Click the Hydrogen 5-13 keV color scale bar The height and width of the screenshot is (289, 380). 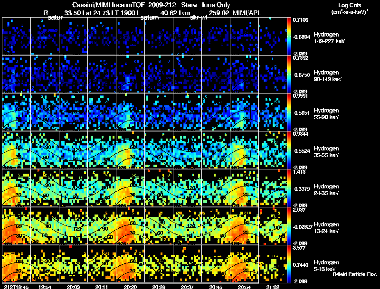289,264
